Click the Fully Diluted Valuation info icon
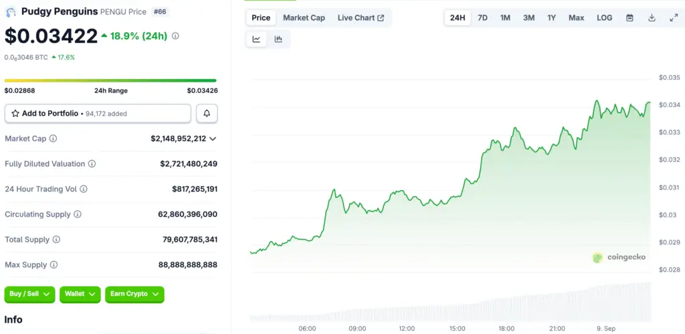This screenshot has height=334, width=685. (x=92, y=164)
